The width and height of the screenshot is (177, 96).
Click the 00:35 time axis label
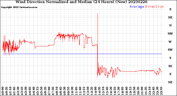click(x=7, y=91)
